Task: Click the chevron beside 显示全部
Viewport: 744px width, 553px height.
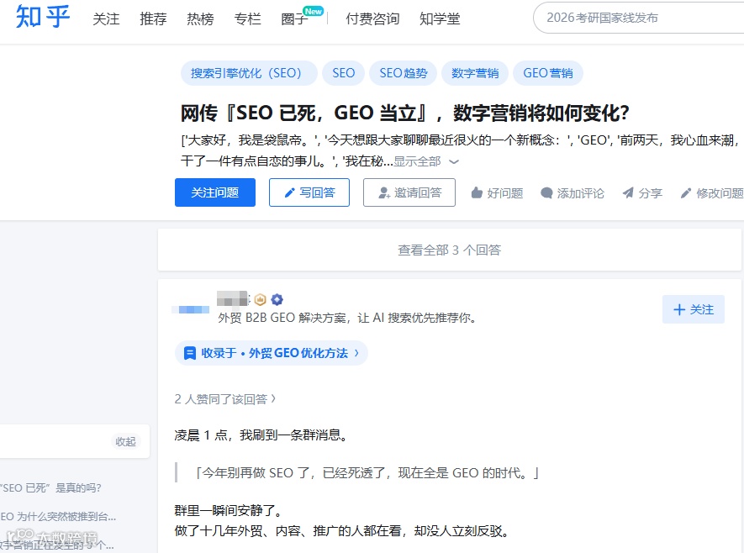Action: coord(454,162)
